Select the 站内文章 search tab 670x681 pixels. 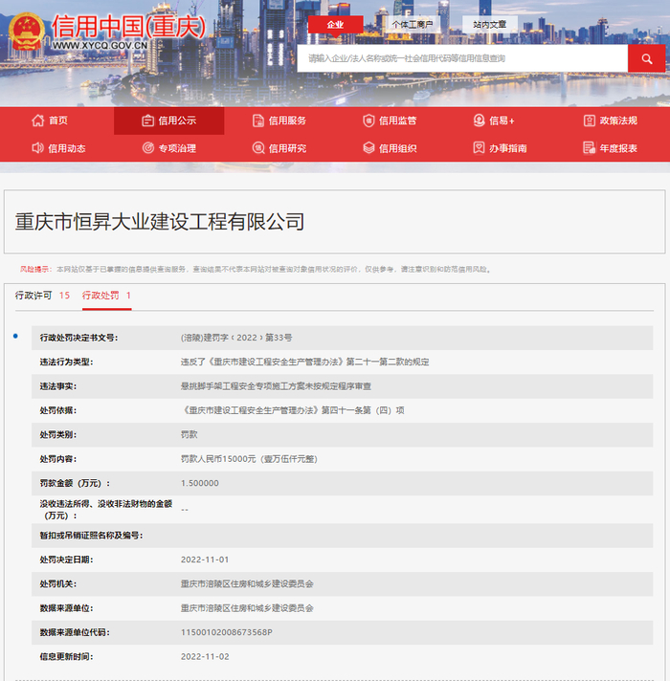490,24
